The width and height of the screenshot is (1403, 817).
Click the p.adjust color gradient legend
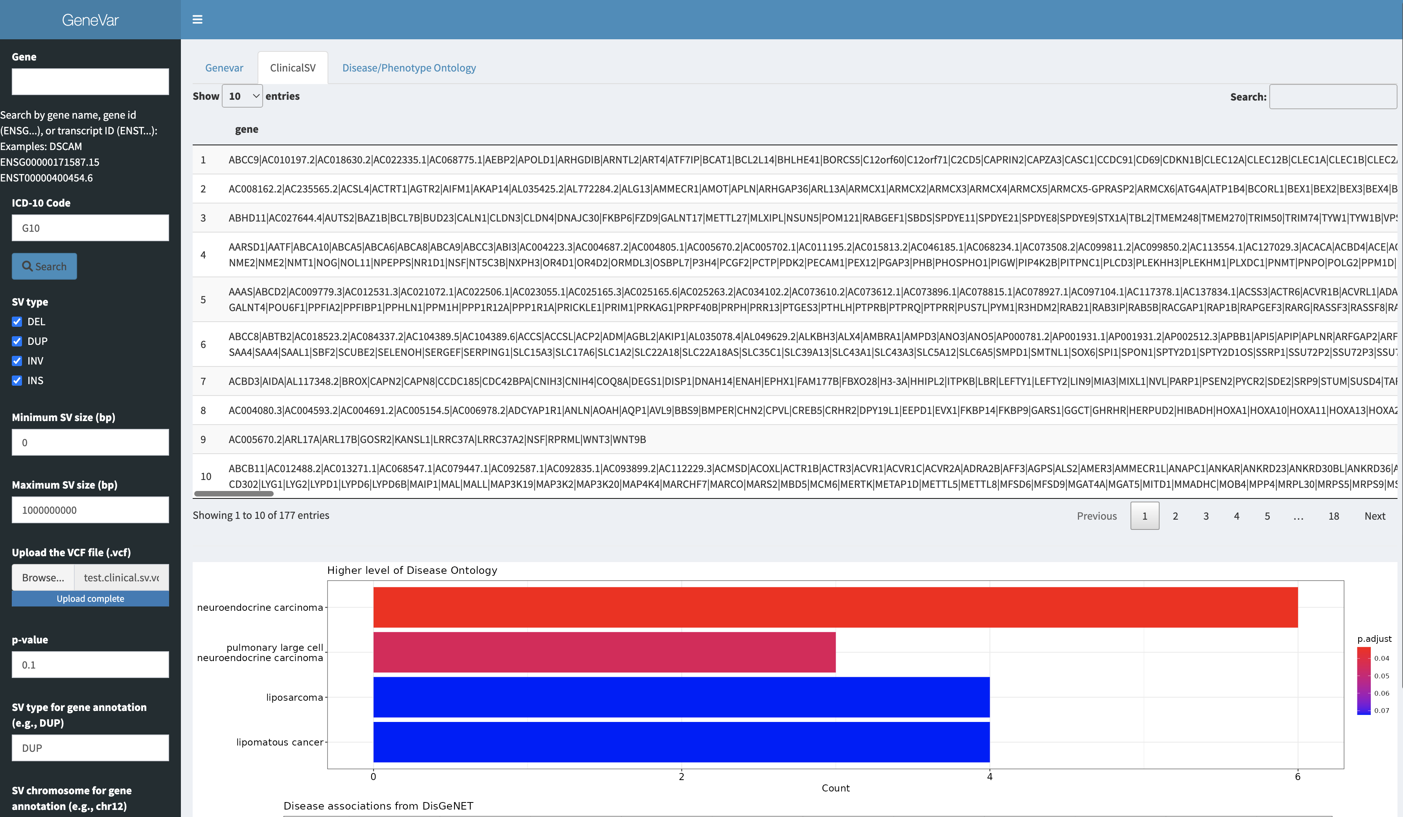click(1363, 681)
